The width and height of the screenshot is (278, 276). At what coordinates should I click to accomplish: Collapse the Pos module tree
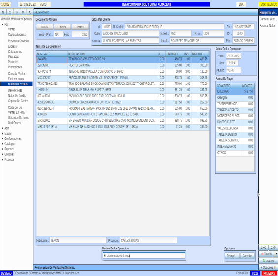[2, 24]
